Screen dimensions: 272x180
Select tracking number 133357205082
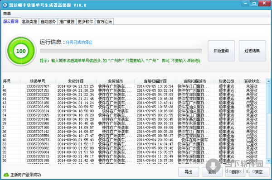click(x=38, y=148)
